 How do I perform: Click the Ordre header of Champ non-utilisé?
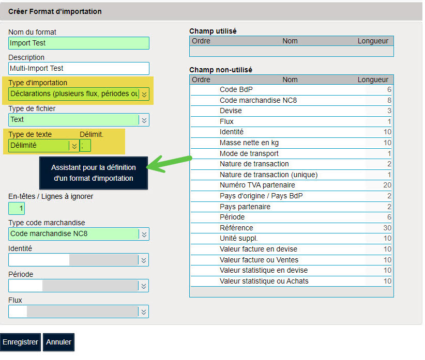tap(201, 80)
